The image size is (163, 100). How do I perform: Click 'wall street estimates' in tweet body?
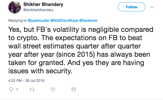41,46
